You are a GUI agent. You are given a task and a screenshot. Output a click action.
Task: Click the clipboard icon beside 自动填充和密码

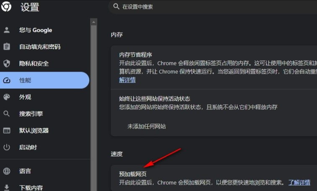click(x=7, y=46)
